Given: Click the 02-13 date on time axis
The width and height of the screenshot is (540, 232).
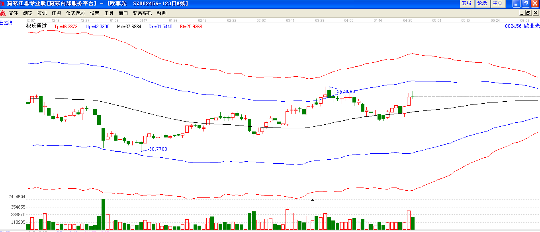Looking at the screenshot, I should tap(202, 20).
